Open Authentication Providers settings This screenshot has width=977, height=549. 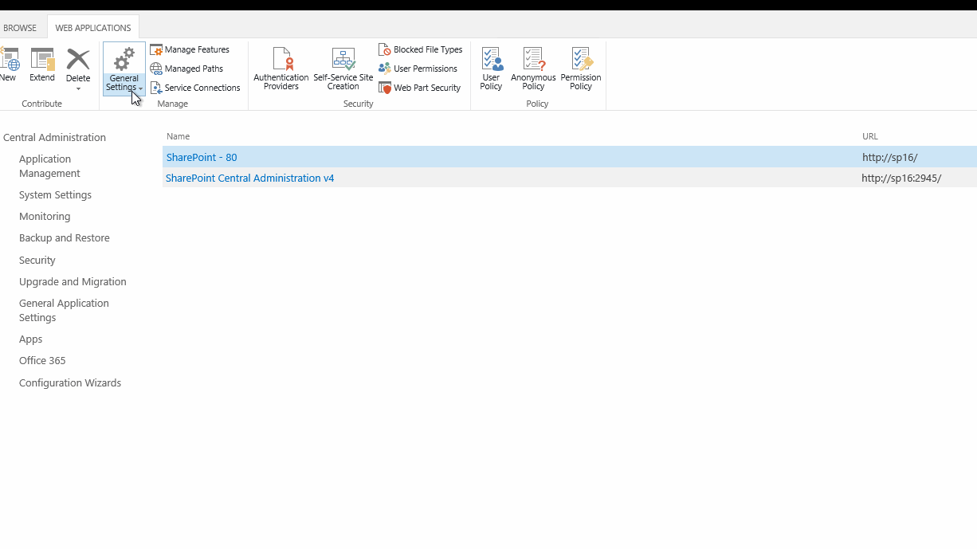tap(281, 68)
